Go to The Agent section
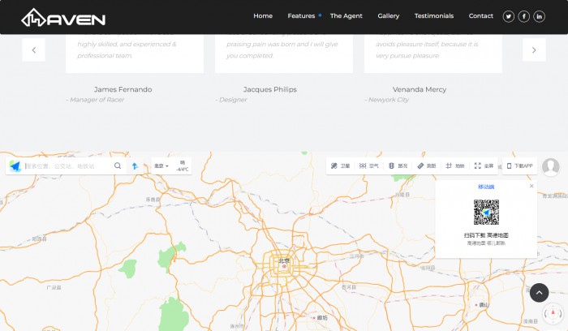Viewport: 568px width, 331px height. (x=346, y=16)
